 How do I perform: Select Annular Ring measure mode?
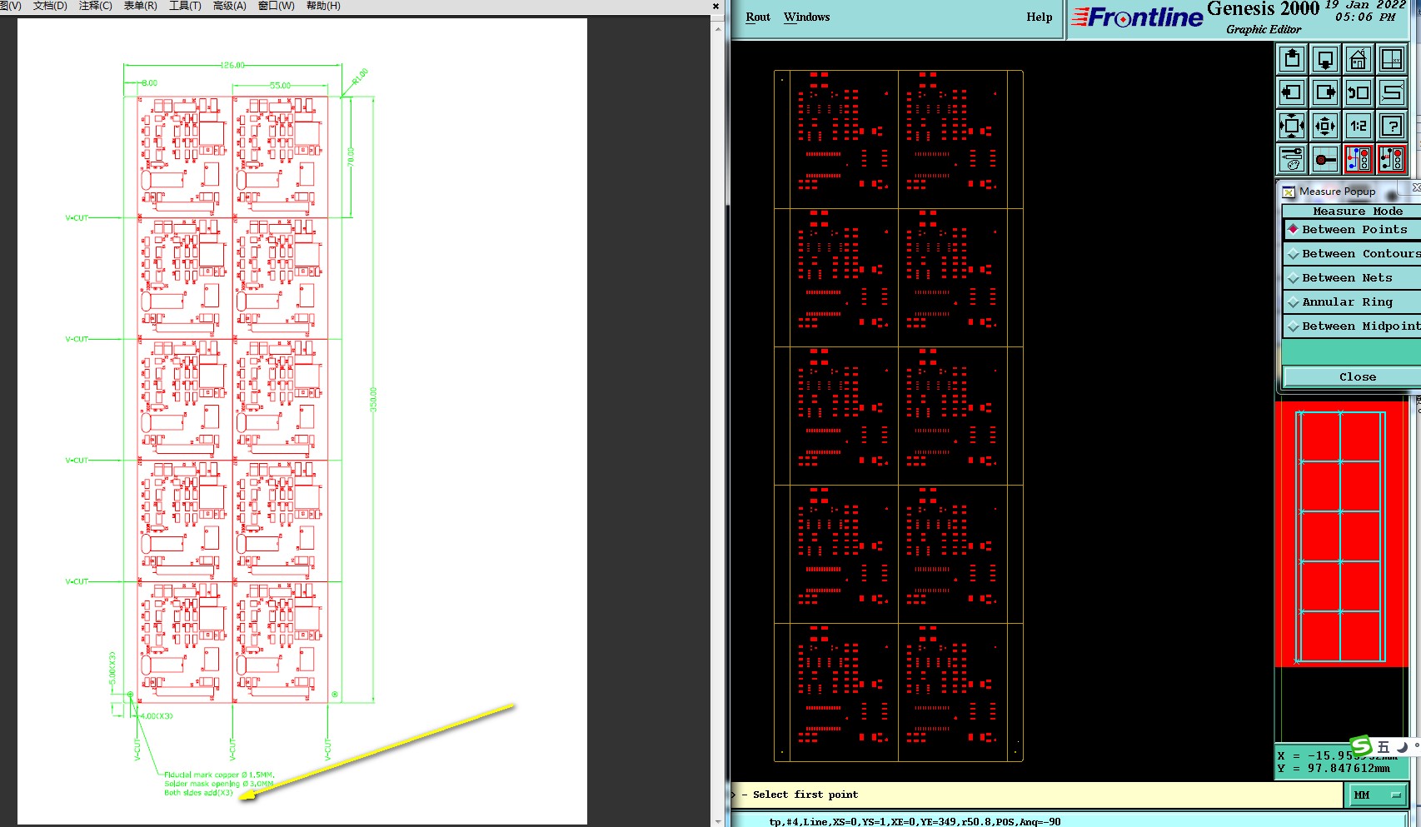[1352, 302]
